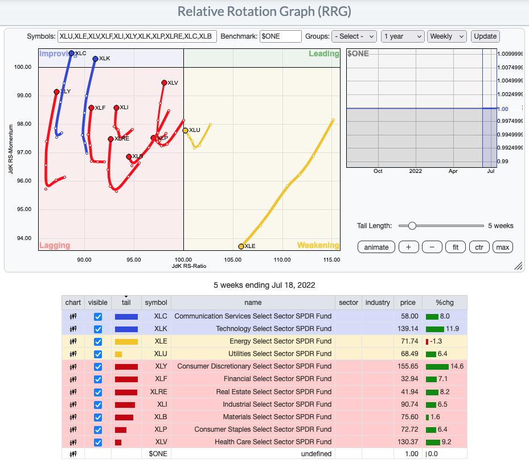Image resolution: width=529 pixels, height=463 pixels.
Task: Hide XLF from the graph
Action: (x=98, y=379)
